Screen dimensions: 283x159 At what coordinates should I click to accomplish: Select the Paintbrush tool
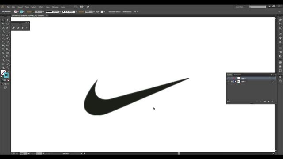point(8,34)
